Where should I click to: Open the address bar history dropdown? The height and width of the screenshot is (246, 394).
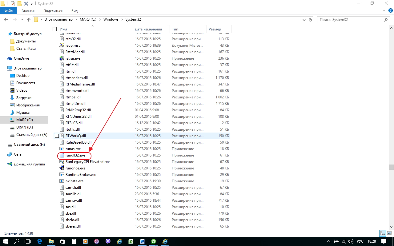304,19
